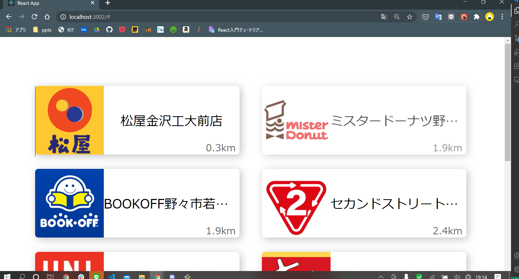Select the React App tab
519x279 pixels.
pyautogui.click(x=51, y=3)
